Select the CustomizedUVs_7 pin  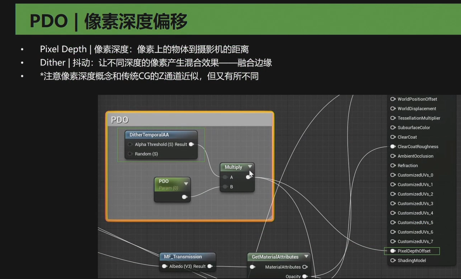[393, 241]
